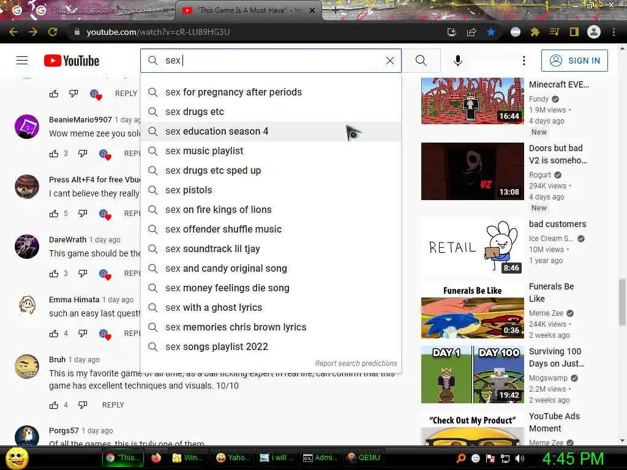Select suggestion 'sex pistols'
This screenshot has width=627, height=470.
tap(271, 190)
